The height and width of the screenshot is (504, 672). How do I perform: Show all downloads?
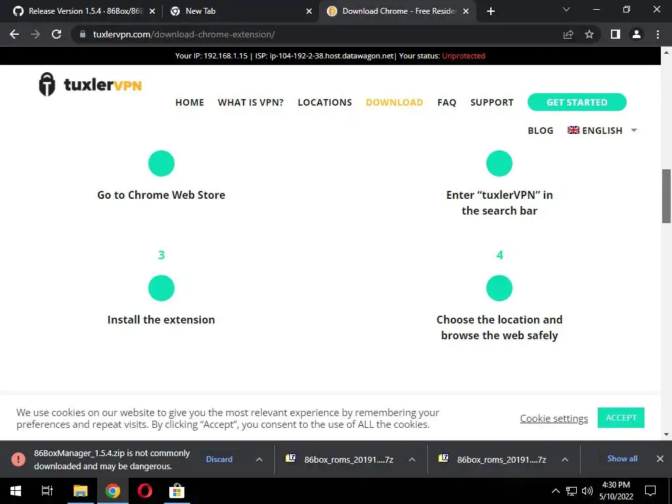pyautogui.click(x=622, y=459)
